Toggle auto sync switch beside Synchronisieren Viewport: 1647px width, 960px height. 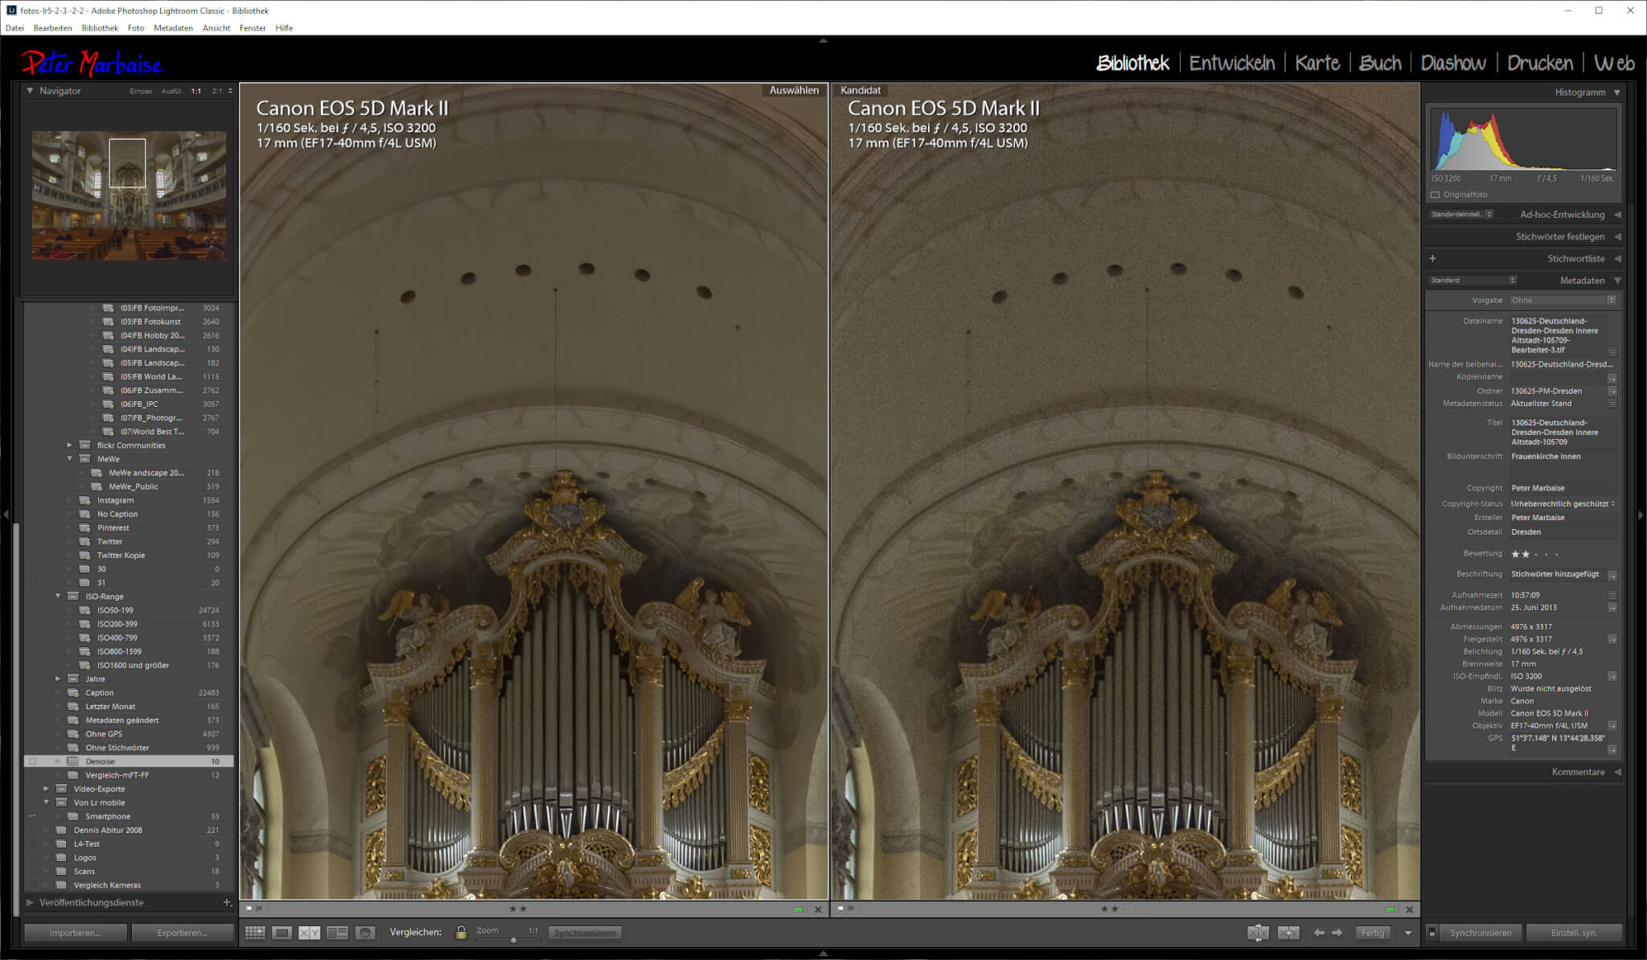tap(1431, 933)
